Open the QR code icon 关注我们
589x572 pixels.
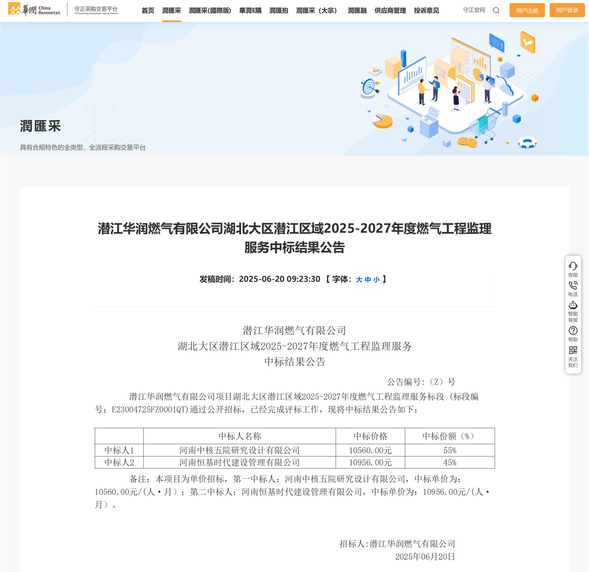573,357
